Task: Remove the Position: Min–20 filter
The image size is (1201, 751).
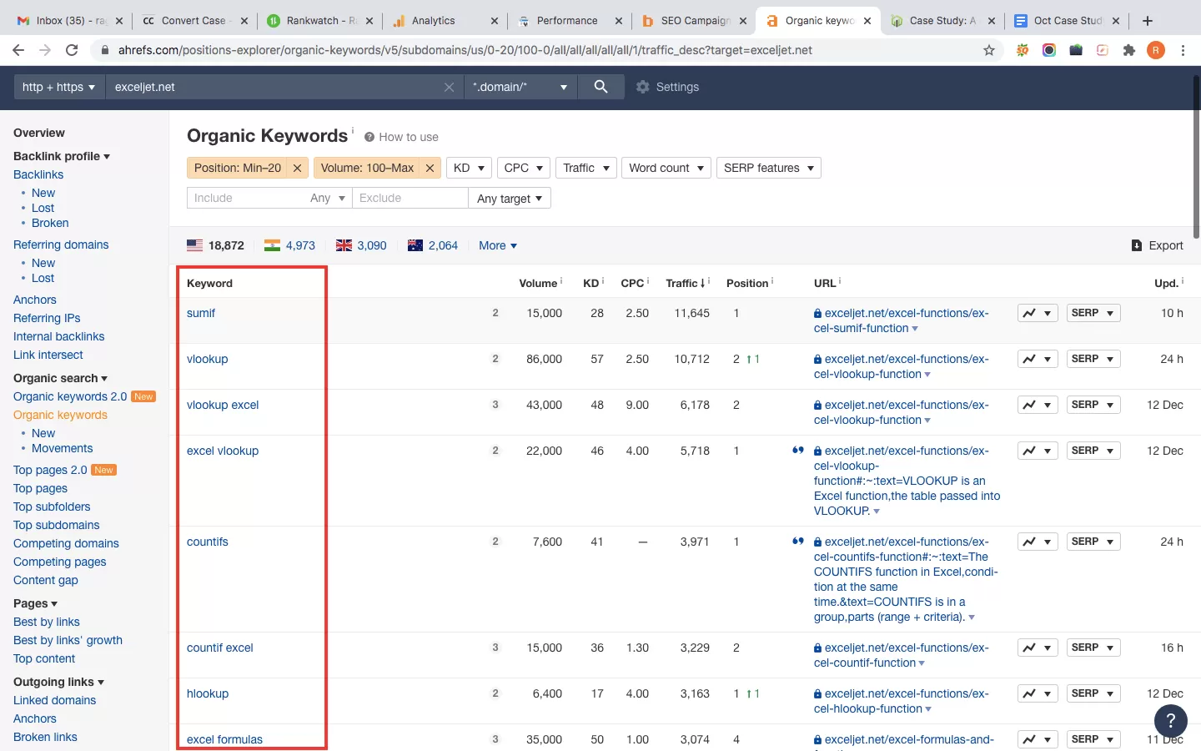Action: coord(297,168)
